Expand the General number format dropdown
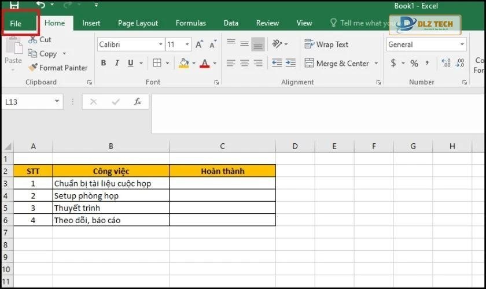This screenshot has height=289, width=486. pyautogui.click(x=462, y=45)
